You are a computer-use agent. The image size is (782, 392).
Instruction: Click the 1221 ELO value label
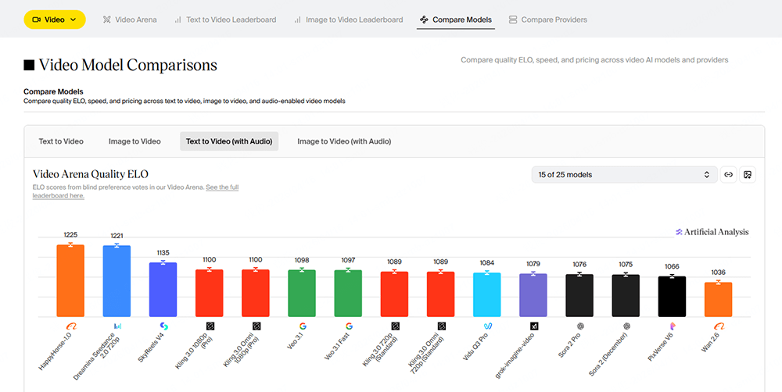click(117, 236)
